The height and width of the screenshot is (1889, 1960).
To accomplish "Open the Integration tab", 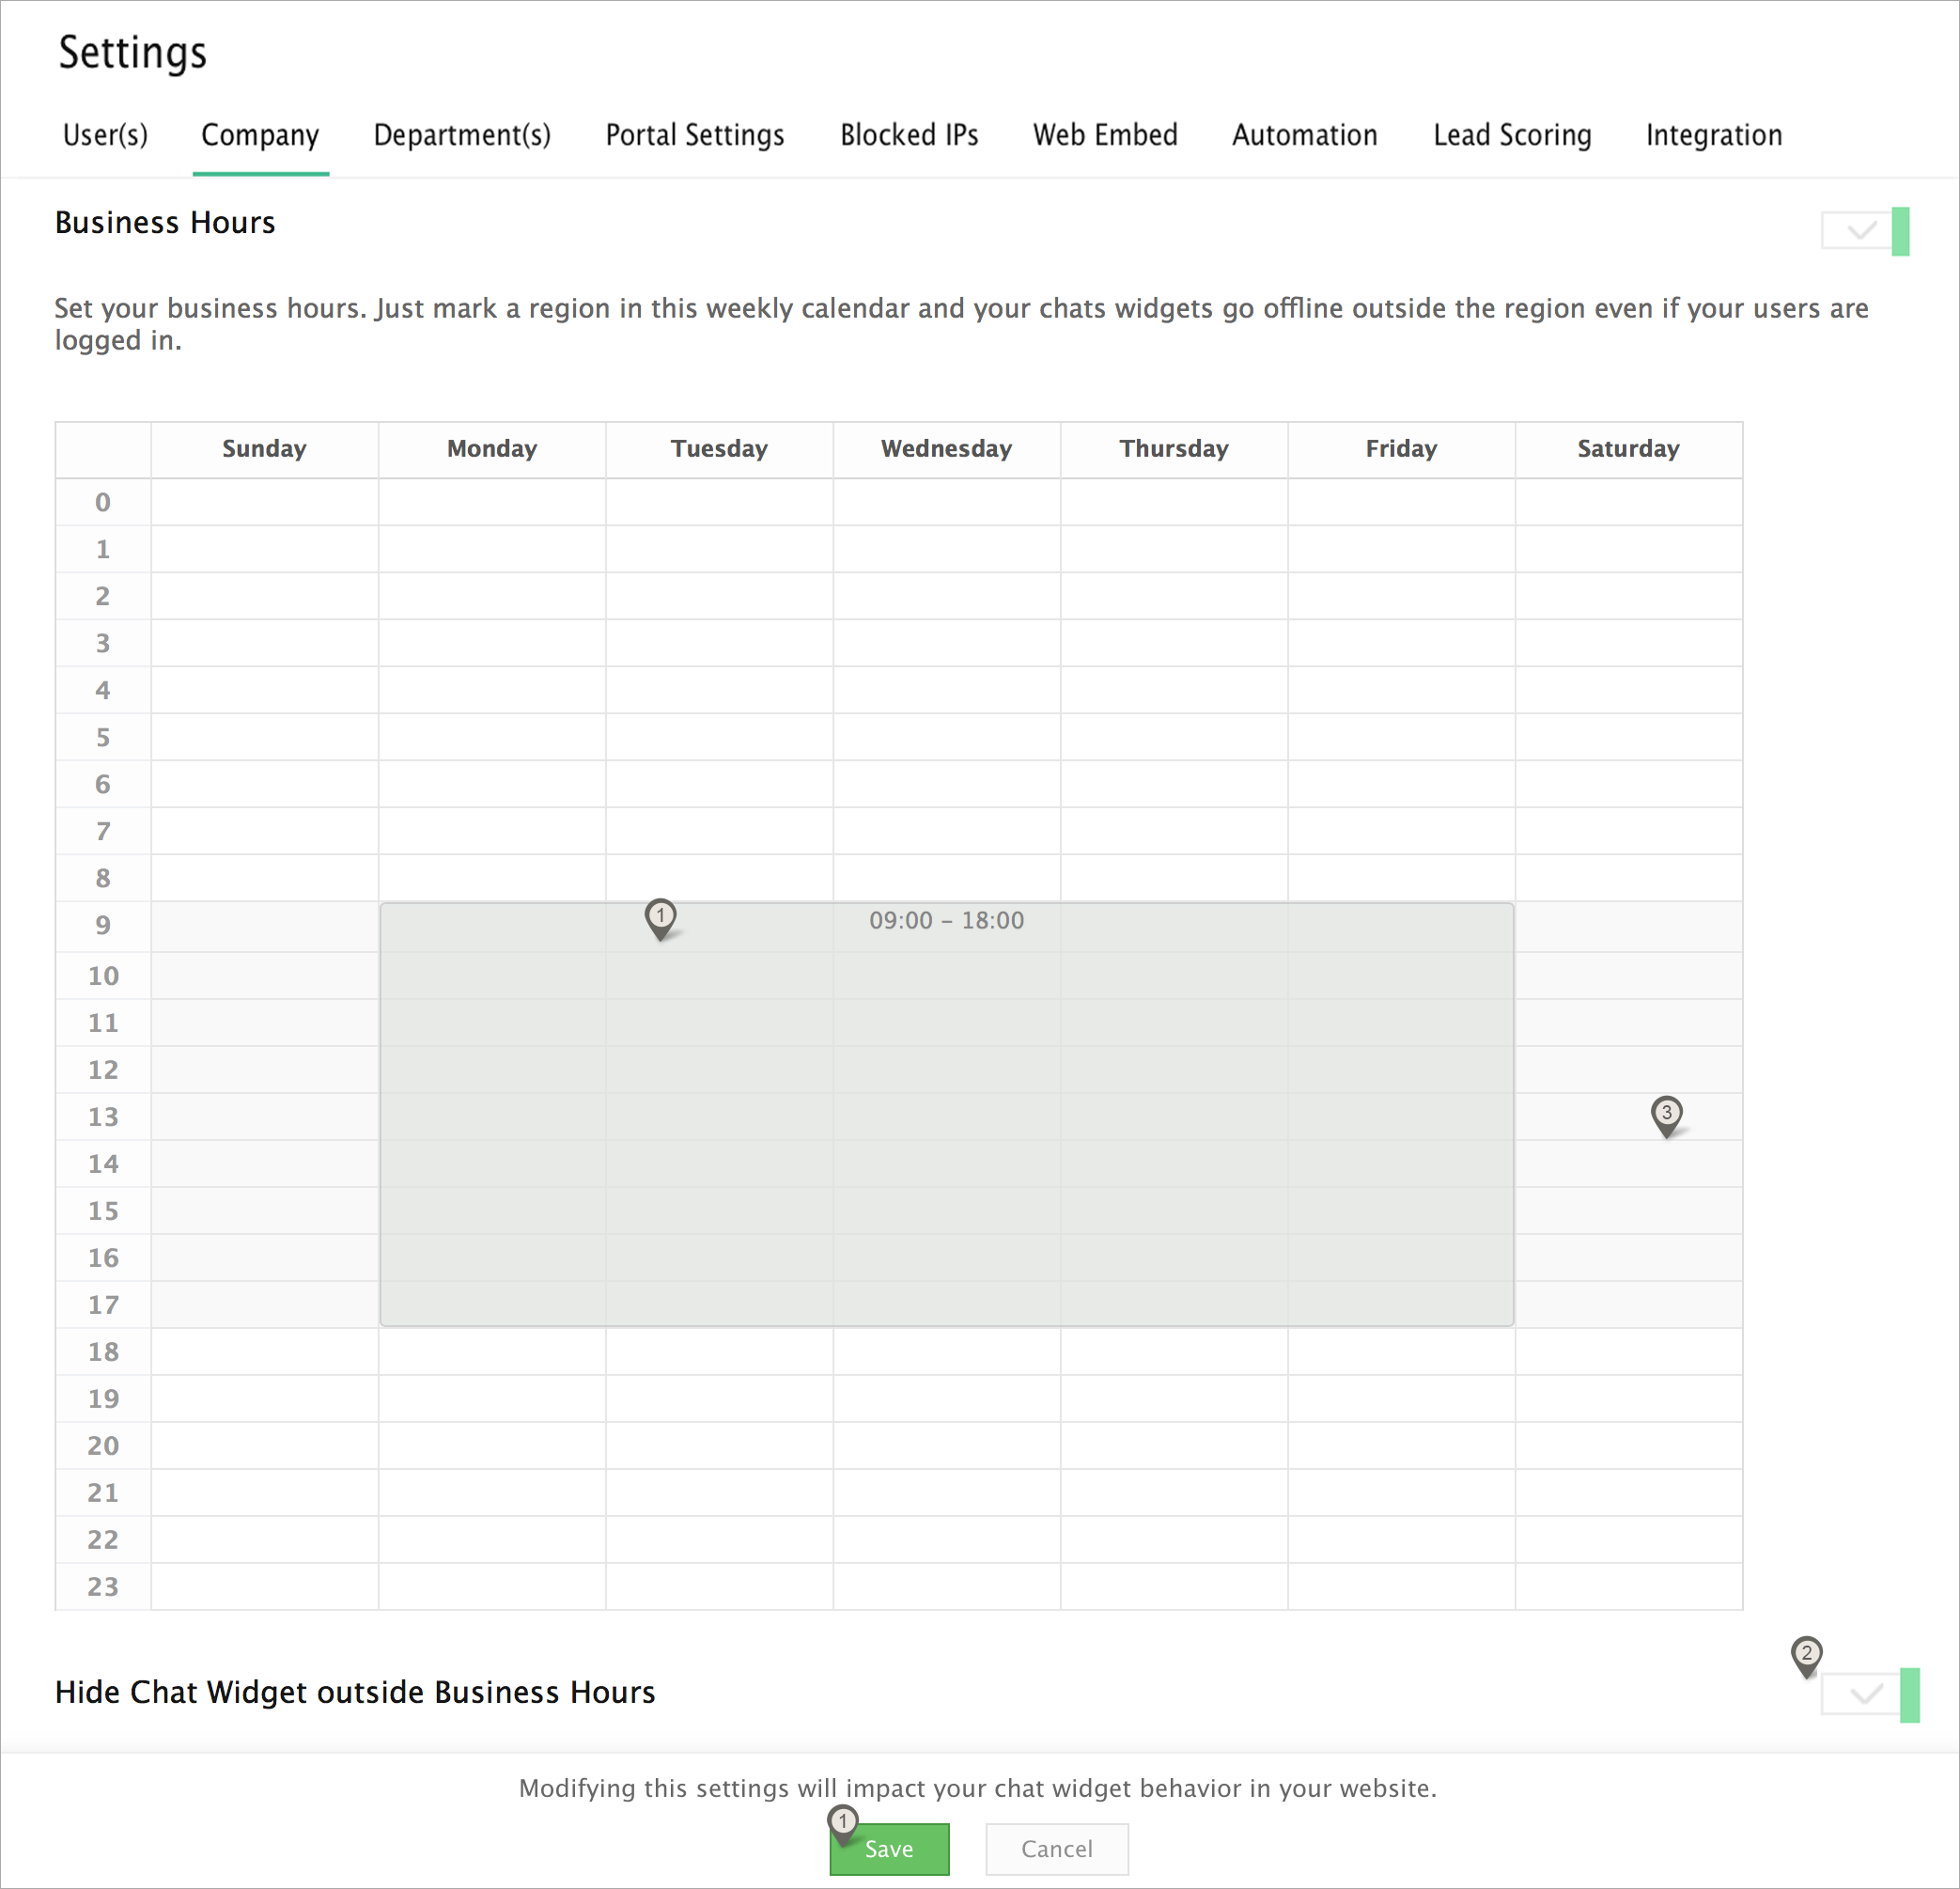I will click(1714, 135).
